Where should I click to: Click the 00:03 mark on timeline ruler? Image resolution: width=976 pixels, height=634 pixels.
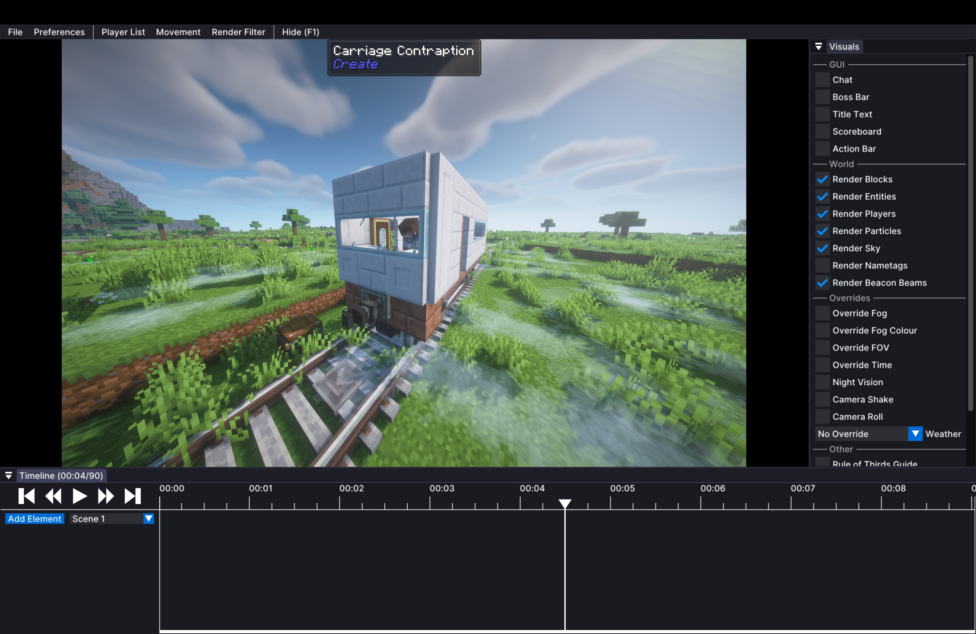click(x=442, y=488)
